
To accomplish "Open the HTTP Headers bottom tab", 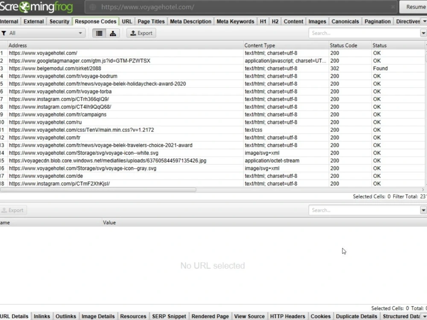I will click(287, 316).
